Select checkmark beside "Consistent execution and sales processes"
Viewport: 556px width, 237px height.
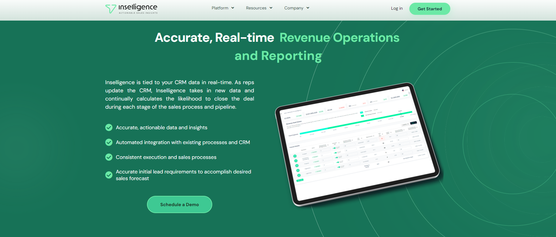(x=109, y=157)
